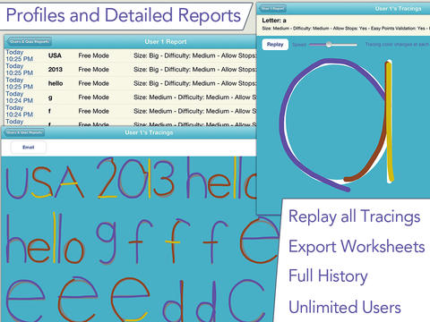The width and height of the screenshot is (430, 322).
Task: Open the Size: Big settings text in the 2013 row
Action: (194, 70)
